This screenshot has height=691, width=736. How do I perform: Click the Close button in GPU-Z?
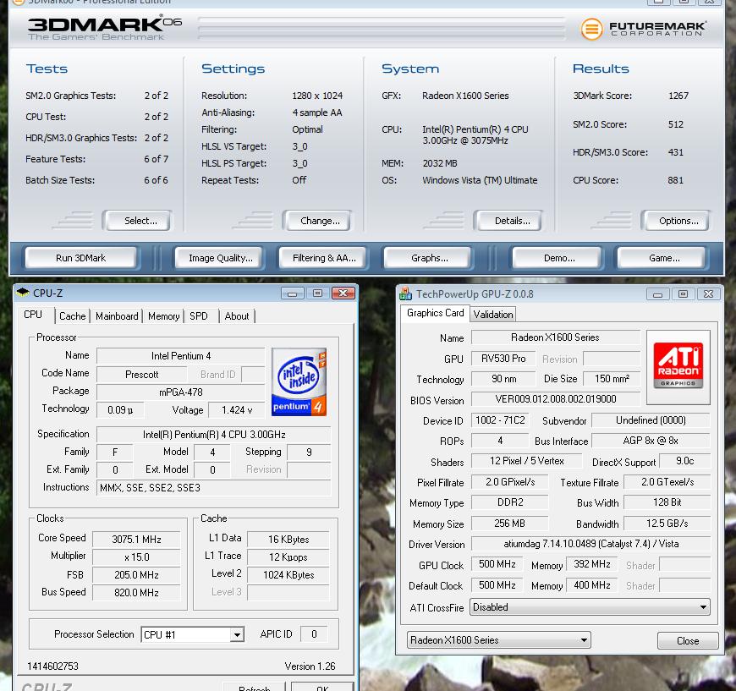688,641
